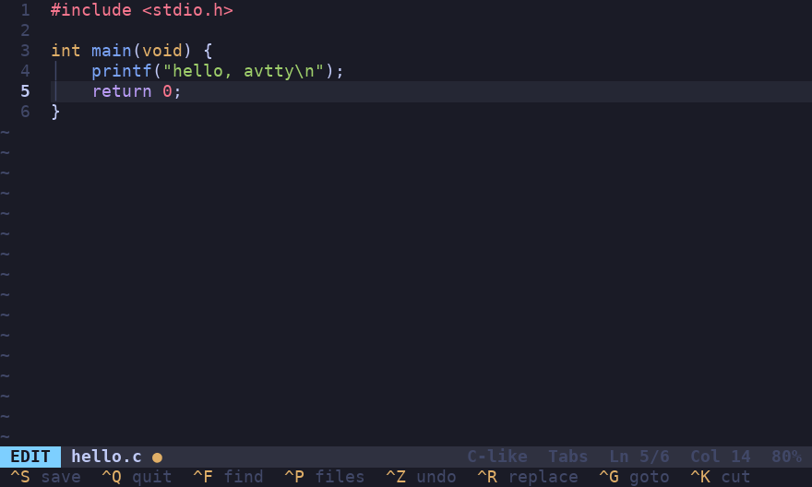812x487 pixels.
Task: Click the ^R replace shortcut
Action: point(528,477)
